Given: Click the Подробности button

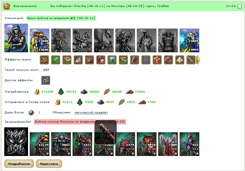Looking at the screenshot, I should tap(19, 164).
